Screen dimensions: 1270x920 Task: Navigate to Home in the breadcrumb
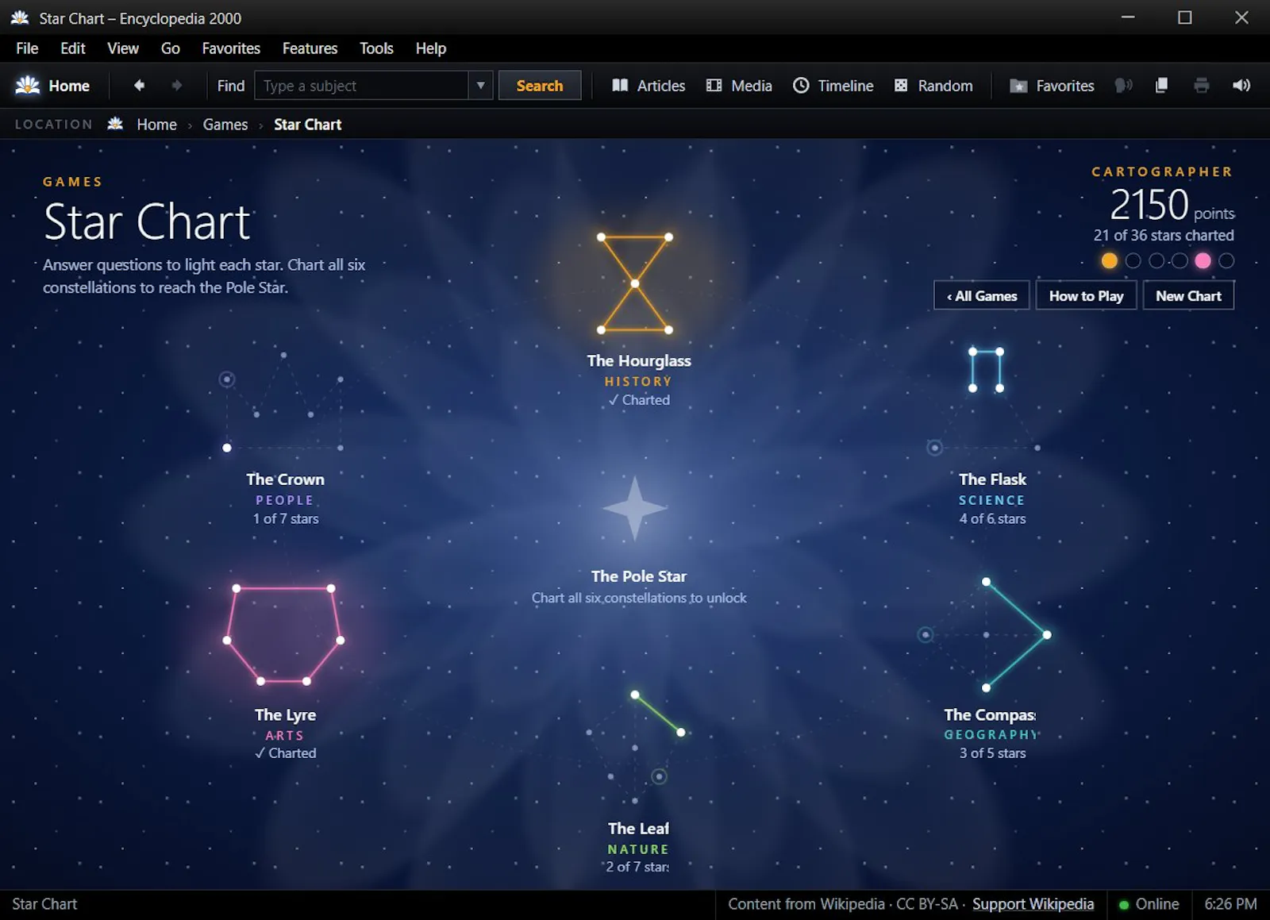coord(156,125)
